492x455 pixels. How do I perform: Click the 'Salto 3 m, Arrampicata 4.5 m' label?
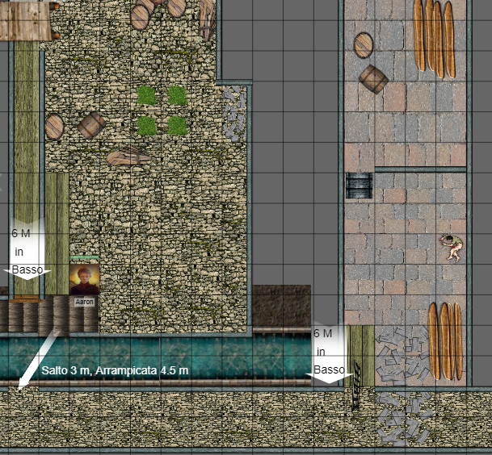pos(115,370)
